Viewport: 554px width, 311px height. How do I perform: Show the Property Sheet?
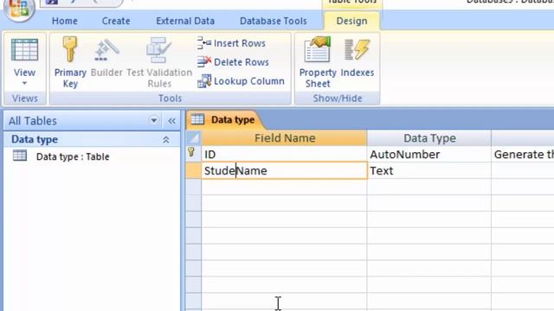point(318,62)
